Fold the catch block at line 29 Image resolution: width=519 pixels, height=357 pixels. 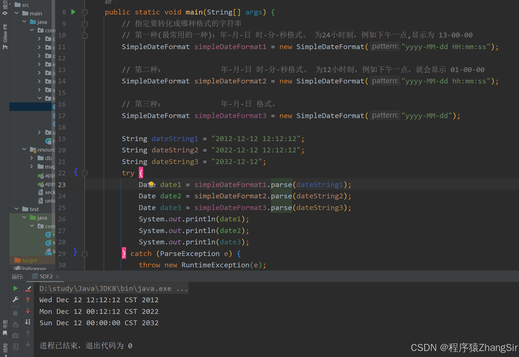click(85, 254)
